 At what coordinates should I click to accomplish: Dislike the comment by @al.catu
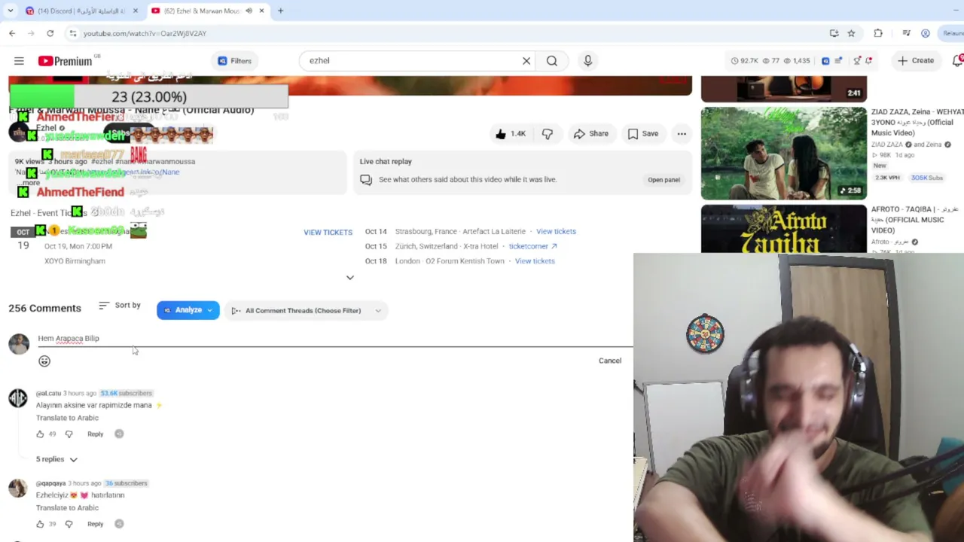click(x=69, y=434)
